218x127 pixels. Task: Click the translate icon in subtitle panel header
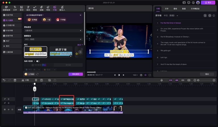[205, 16]
